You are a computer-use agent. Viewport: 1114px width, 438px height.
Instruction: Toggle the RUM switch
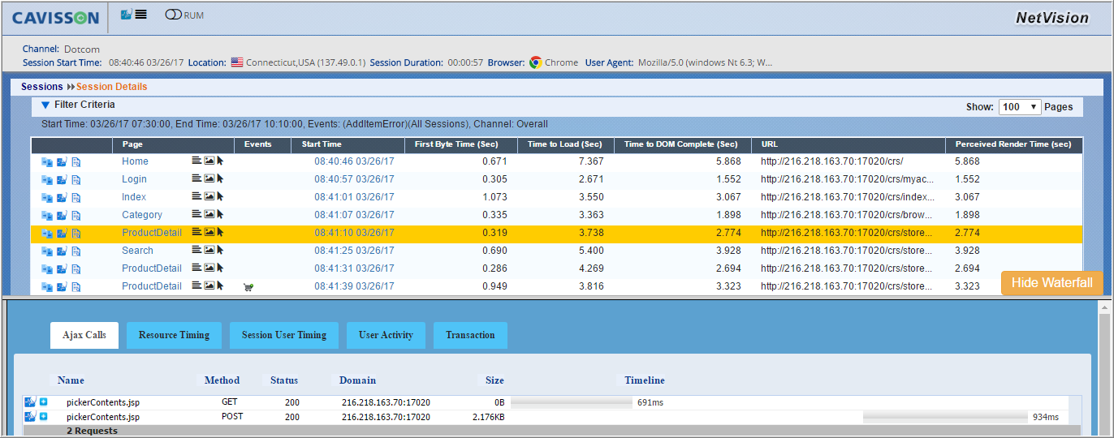click(173, 15)
